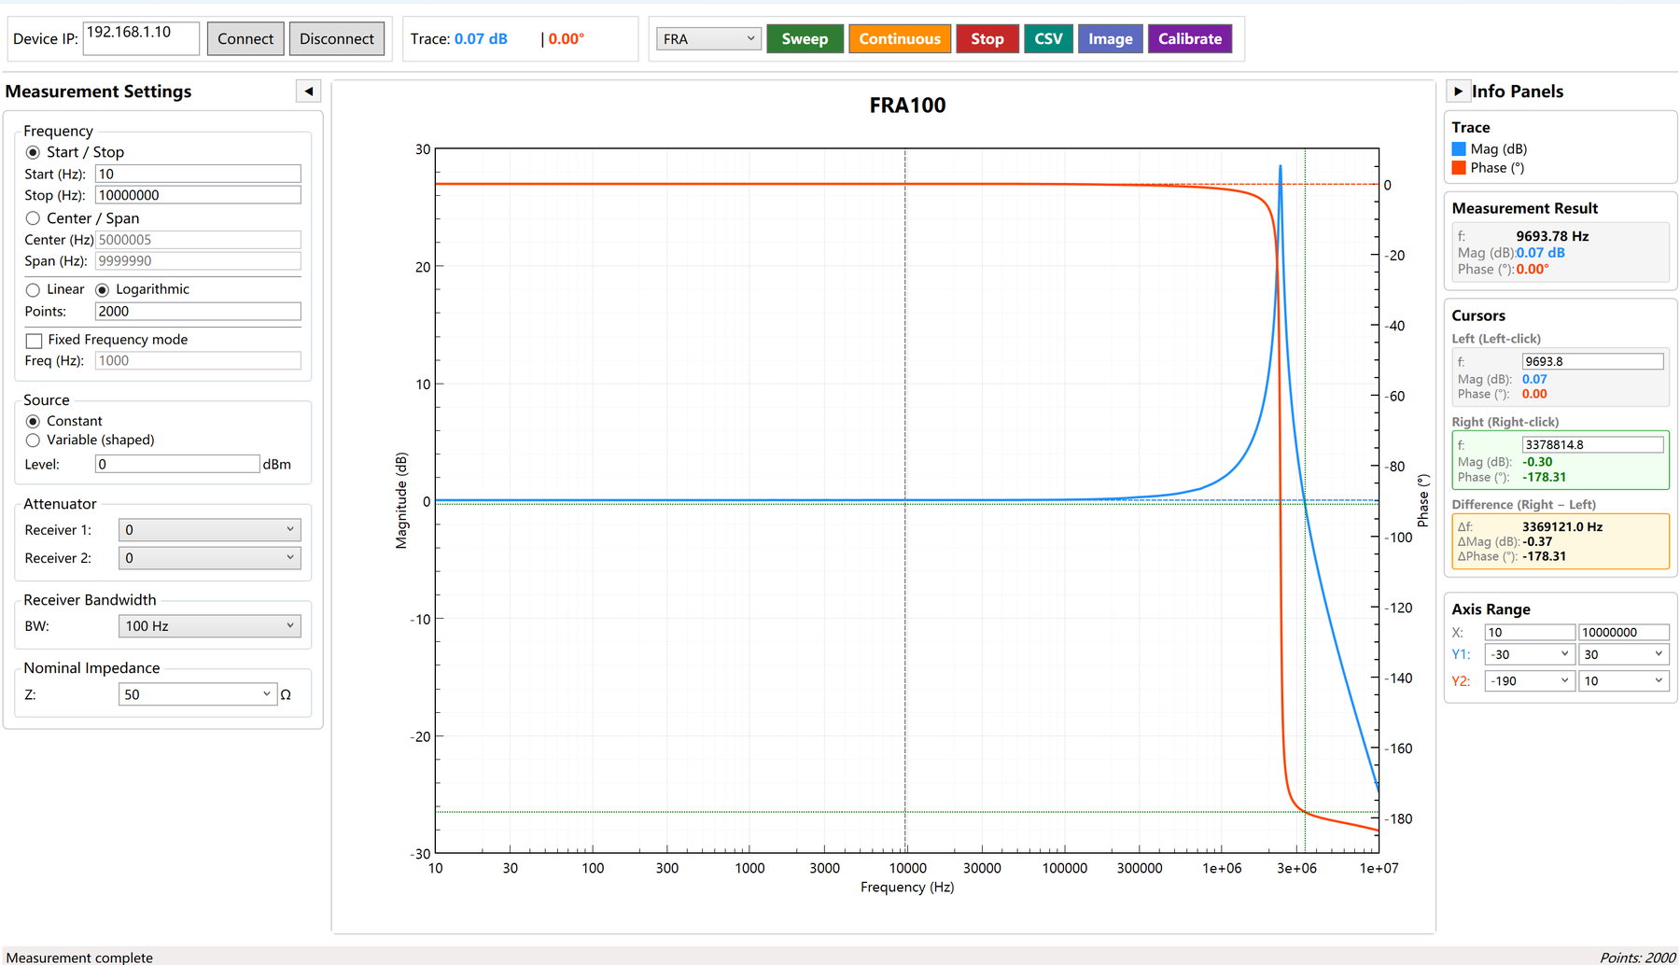Open the Y2 maximum range dropdown
This screenshot has height=965, width=1680.
click(1623, 681)
